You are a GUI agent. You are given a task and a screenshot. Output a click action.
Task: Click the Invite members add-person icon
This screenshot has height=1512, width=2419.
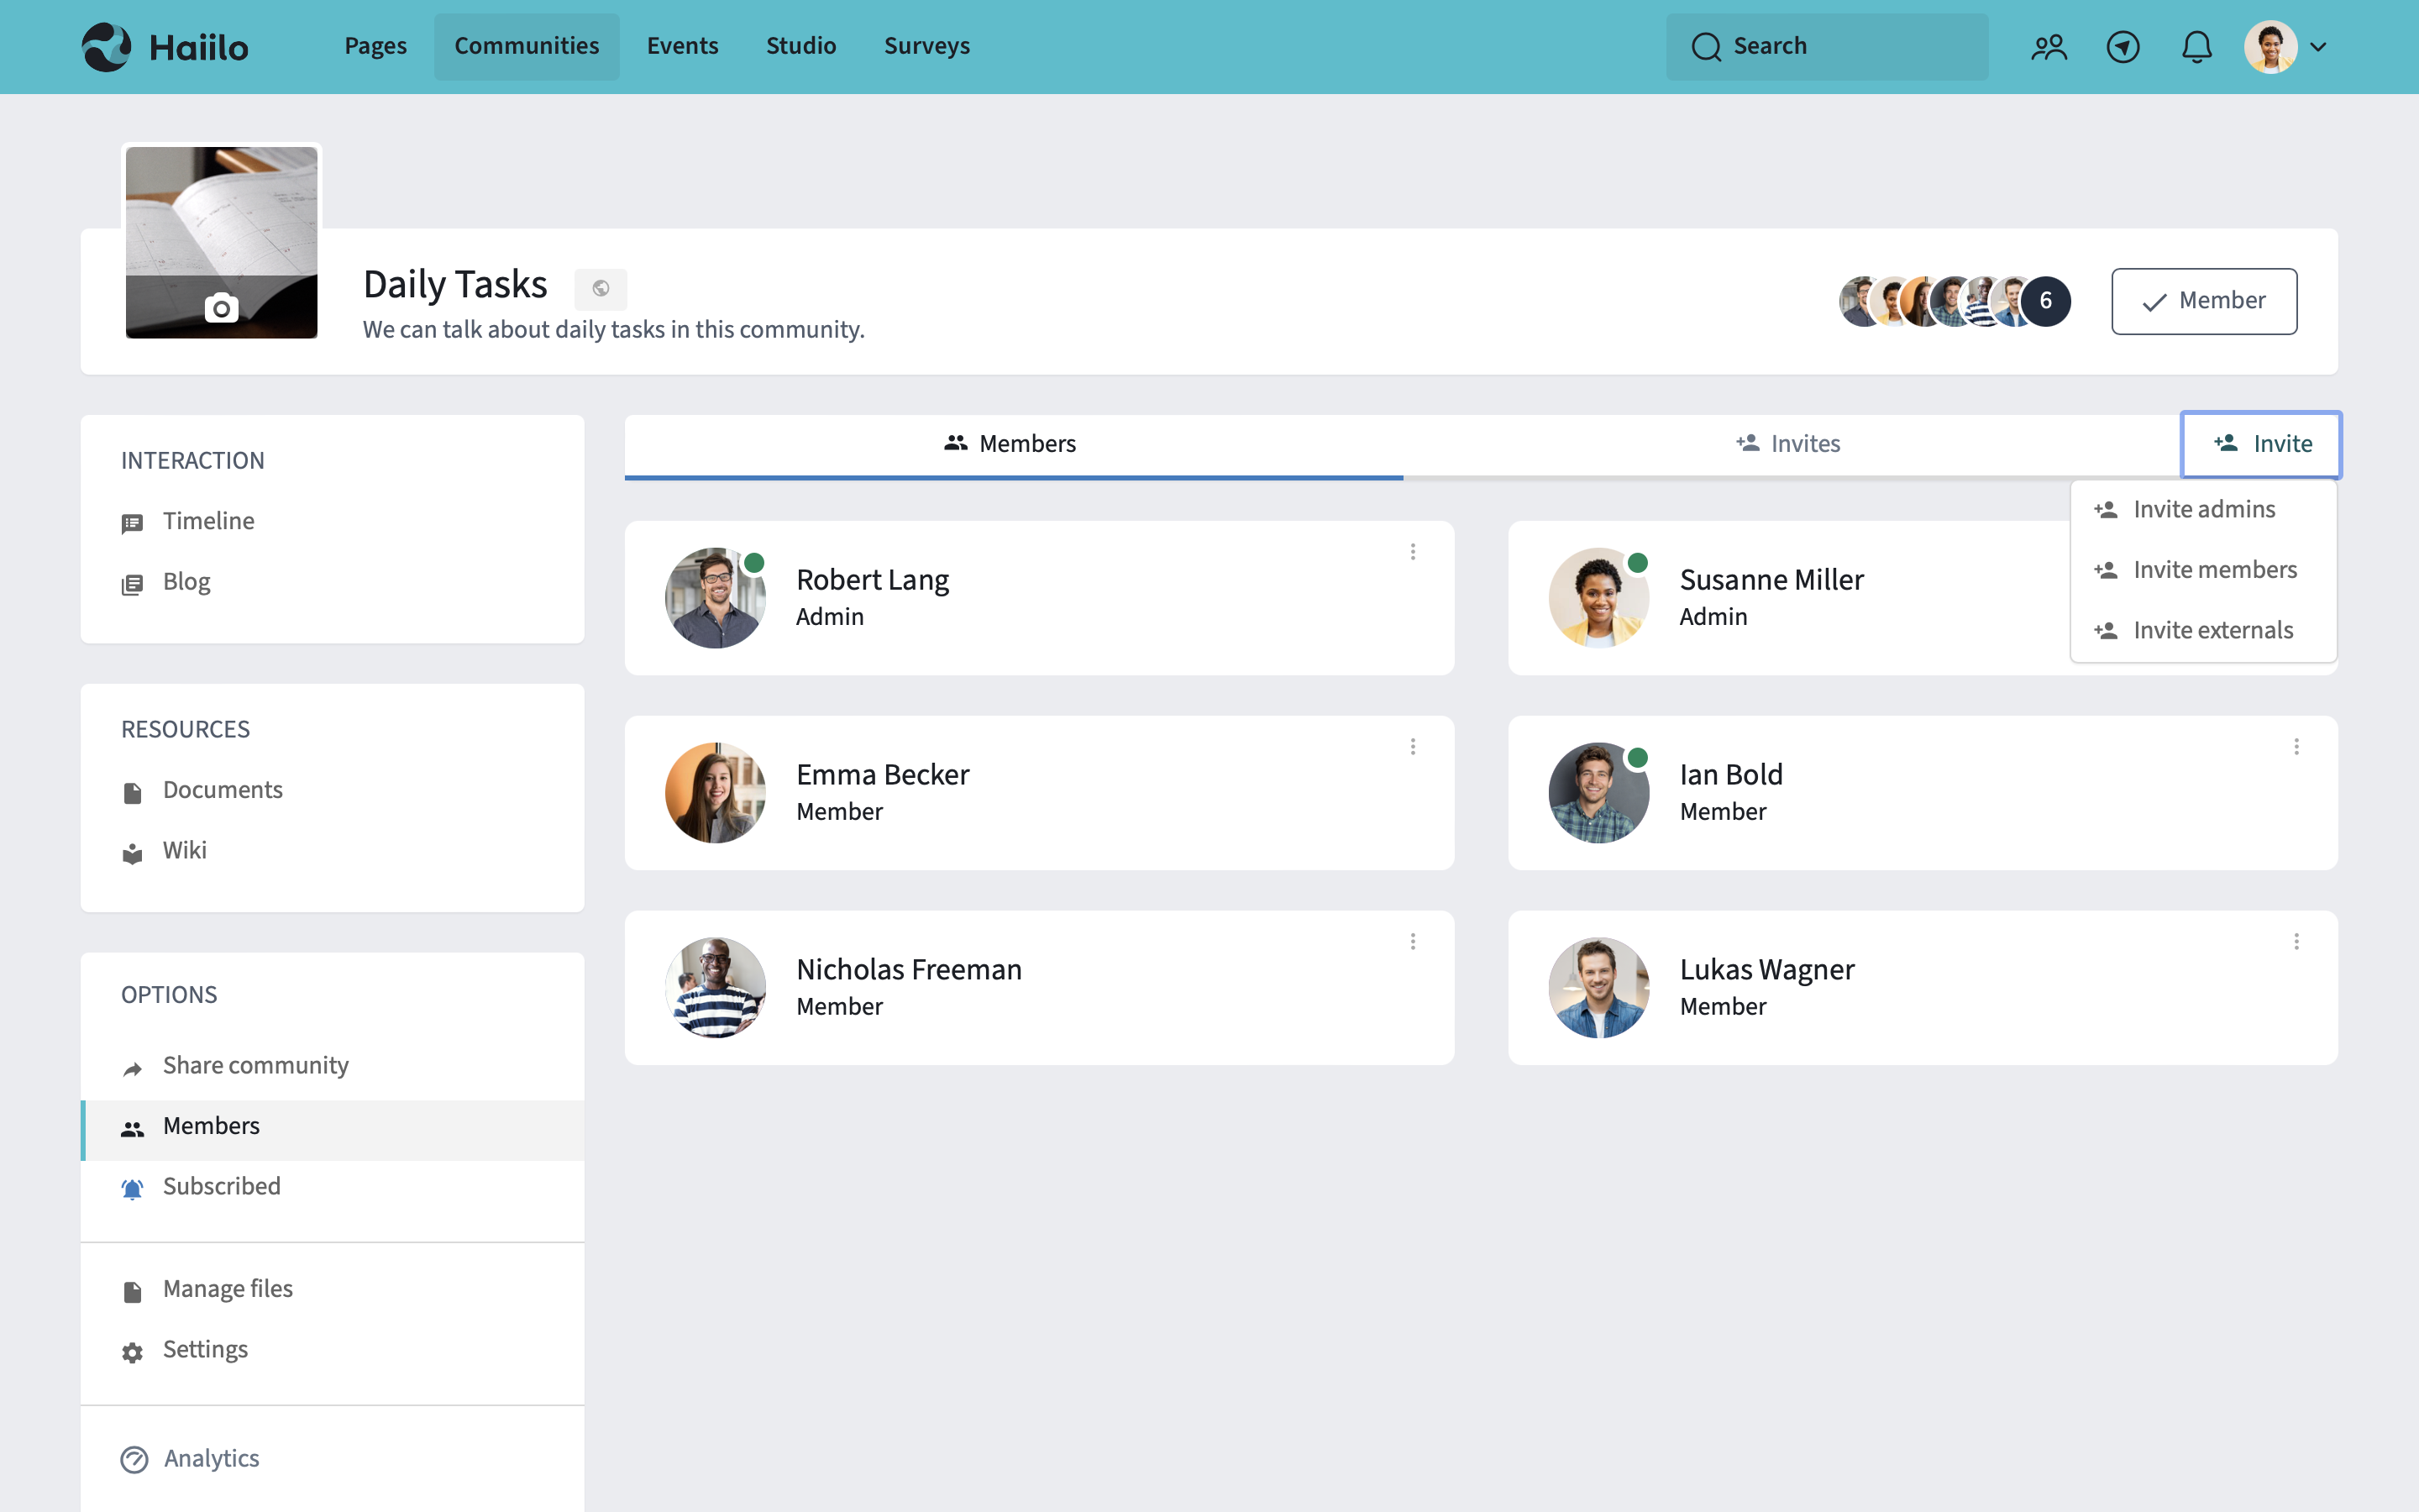pos(2107,570)
